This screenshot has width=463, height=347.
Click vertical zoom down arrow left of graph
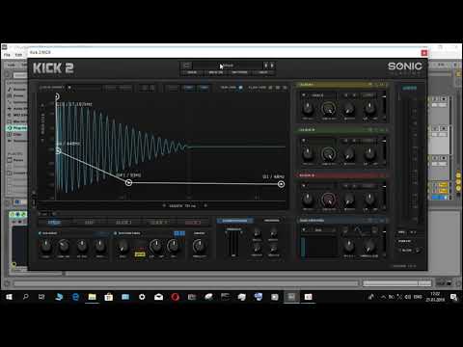click(42, 141)
